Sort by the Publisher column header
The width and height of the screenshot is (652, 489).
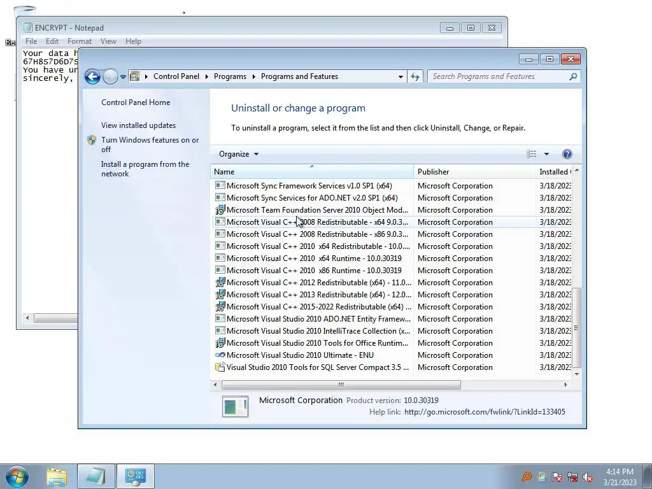pyautogui.click(x=474, y=172)
